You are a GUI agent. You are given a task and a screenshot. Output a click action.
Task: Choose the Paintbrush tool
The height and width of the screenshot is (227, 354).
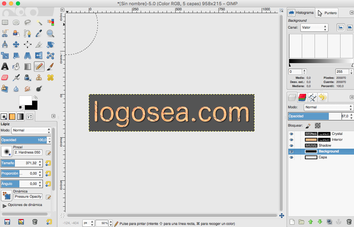[x=50, y=67]
